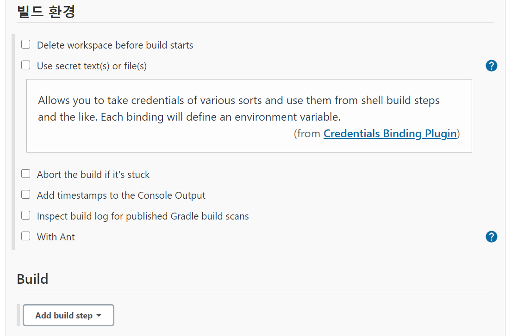The width and height of the screenshot is (511, 336).
Task: Click the 'Inspect build log for published Gradle' label
Action: pos(143,216)
